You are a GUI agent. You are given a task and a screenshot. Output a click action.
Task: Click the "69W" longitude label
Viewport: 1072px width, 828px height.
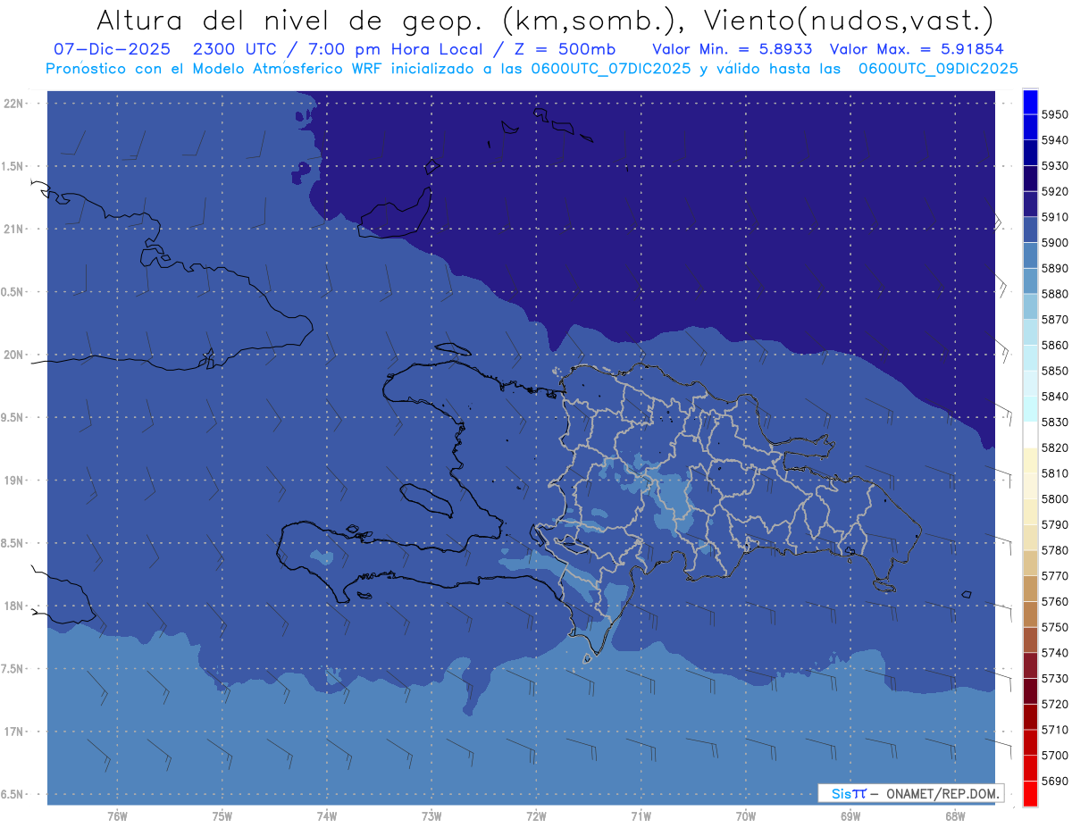click(850, 816)
